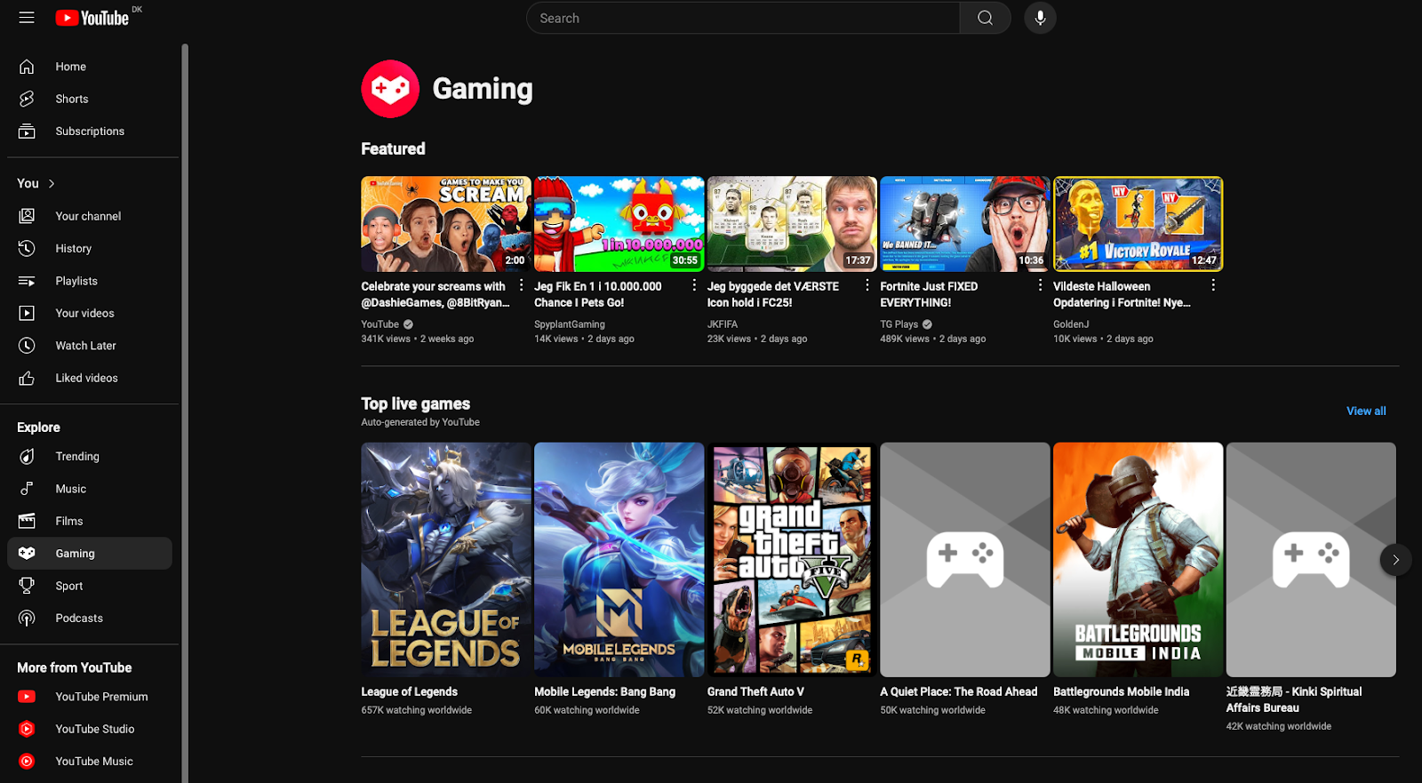
Task: Click the Playlists icon
Action: point(27,281)
